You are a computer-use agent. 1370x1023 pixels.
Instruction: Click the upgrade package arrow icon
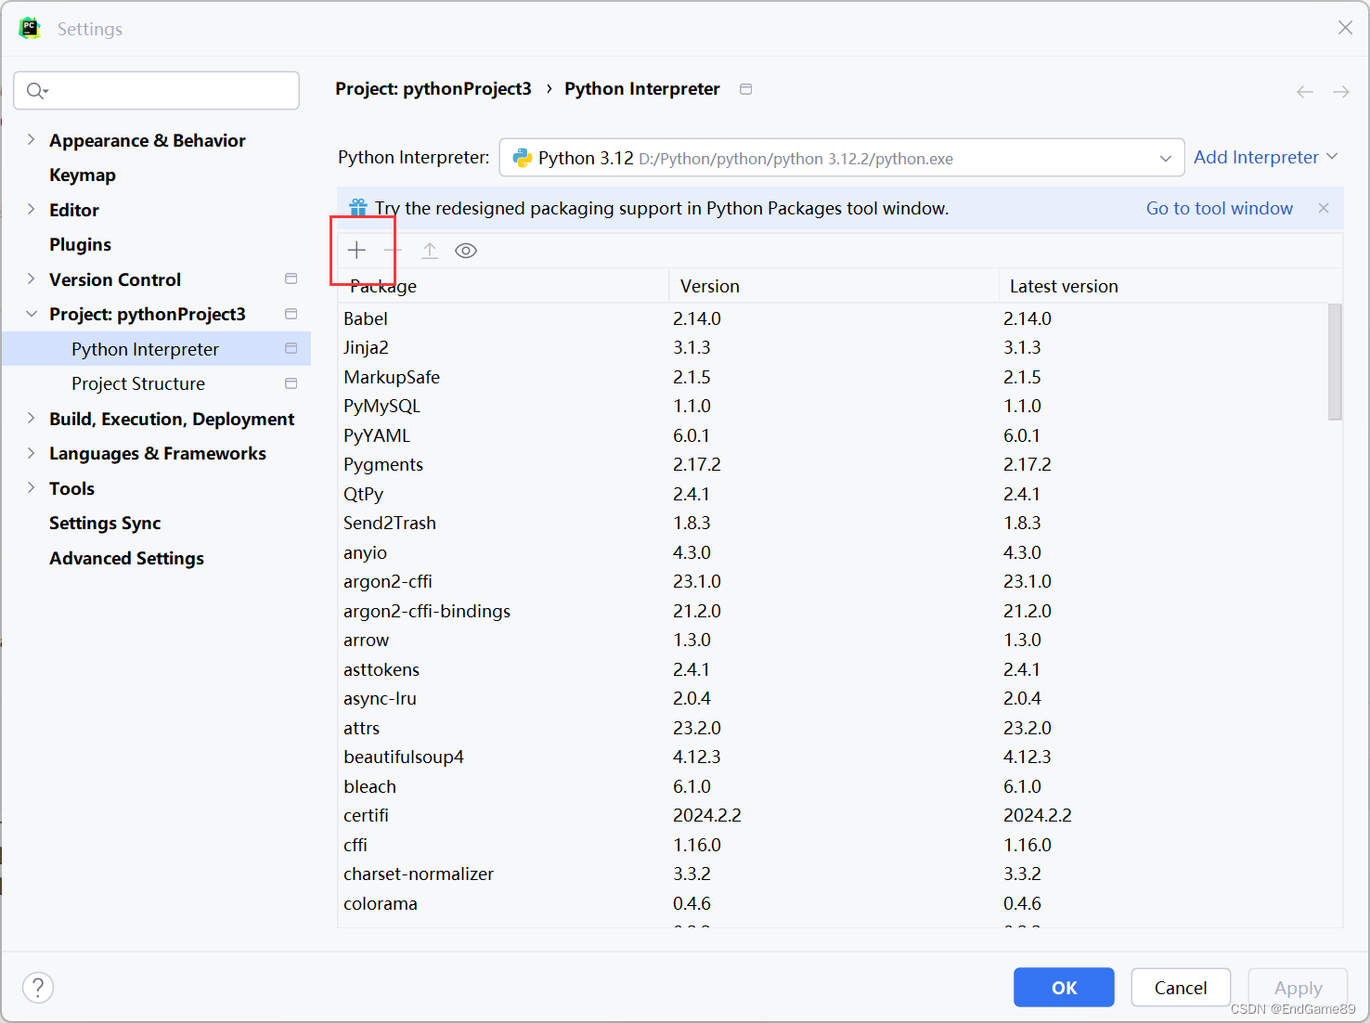click(430, 250)
